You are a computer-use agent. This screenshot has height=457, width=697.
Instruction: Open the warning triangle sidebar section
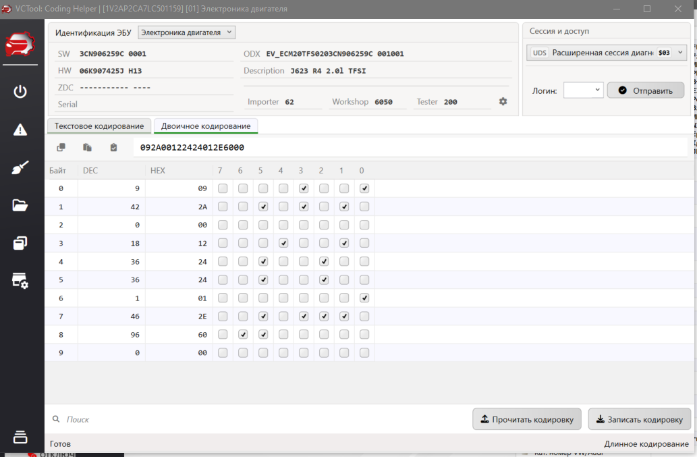tap(20, 130)
